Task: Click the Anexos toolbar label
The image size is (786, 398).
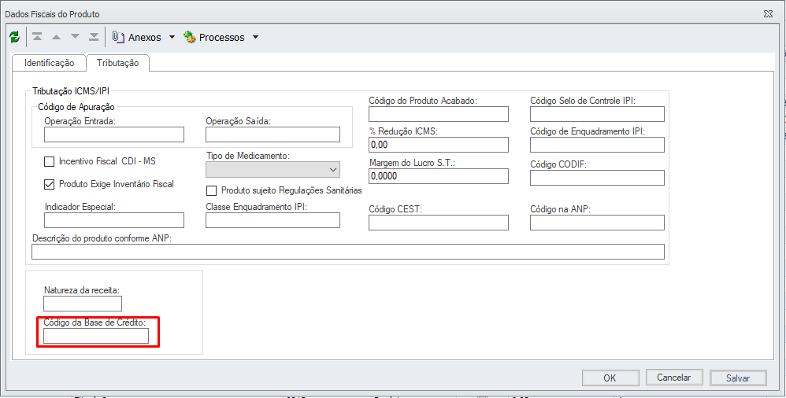Action: [145, 38]
